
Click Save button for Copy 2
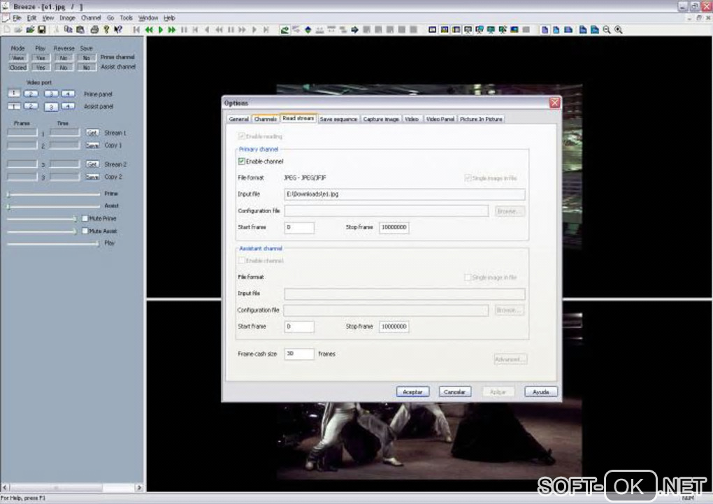(x=92, y=177)
